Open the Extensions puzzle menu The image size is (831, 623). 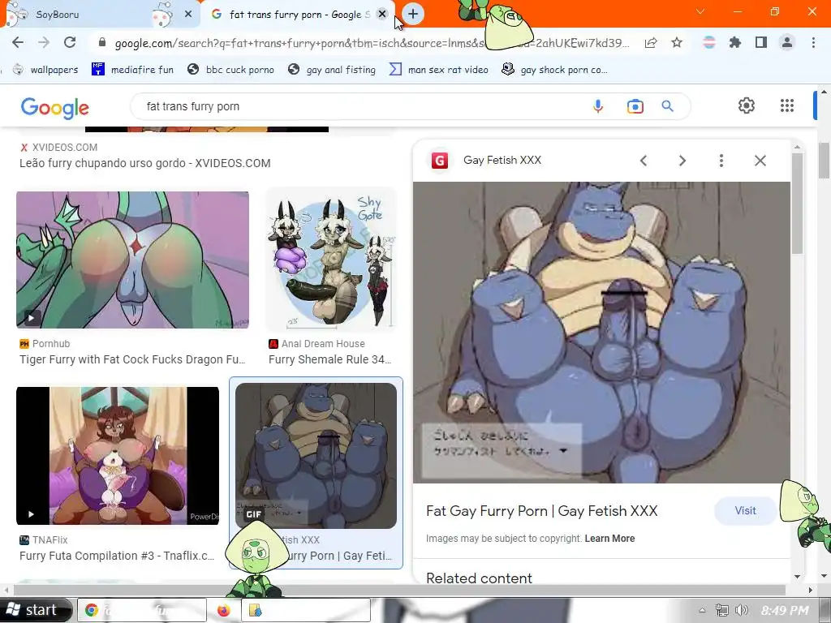coord(735,42)
